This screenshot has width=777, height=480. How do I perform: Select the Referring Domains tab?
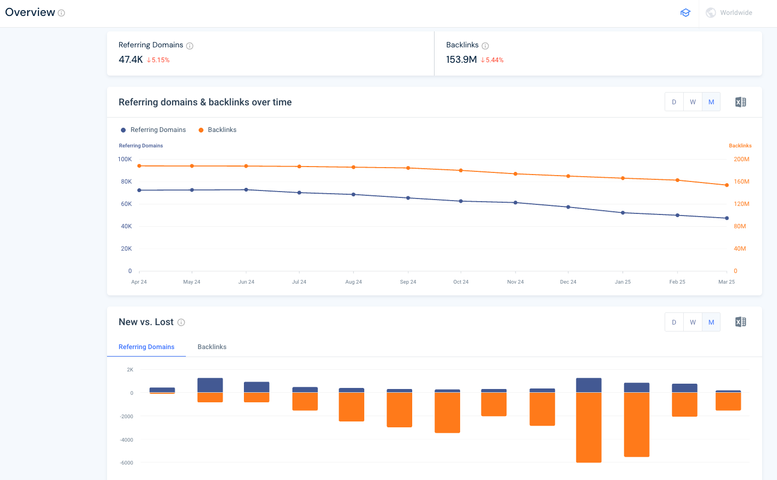click(146, 346)
